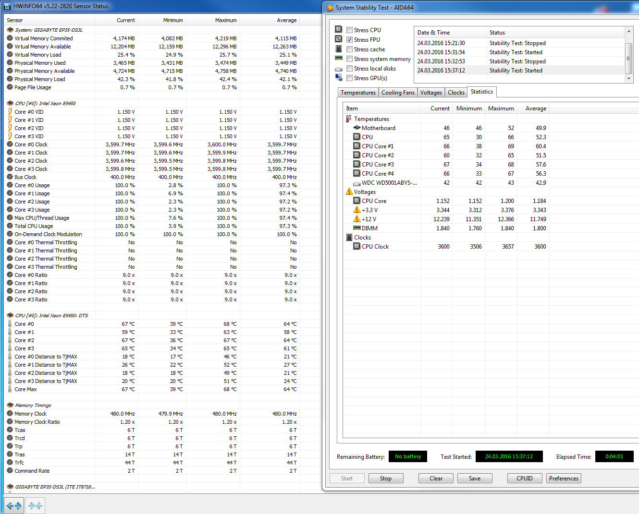The width and height of the screenshot is (639, 514).
Task: Click the processor icon next to Stress CPU
Action: [339, 30]
